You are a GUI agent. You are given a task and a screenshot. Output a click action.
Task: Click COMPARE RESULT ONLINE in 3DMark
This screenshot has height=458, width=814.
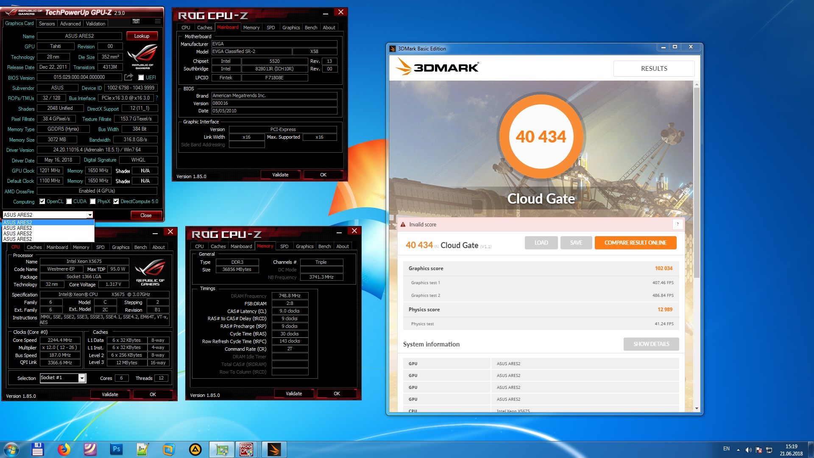(635, 243)
